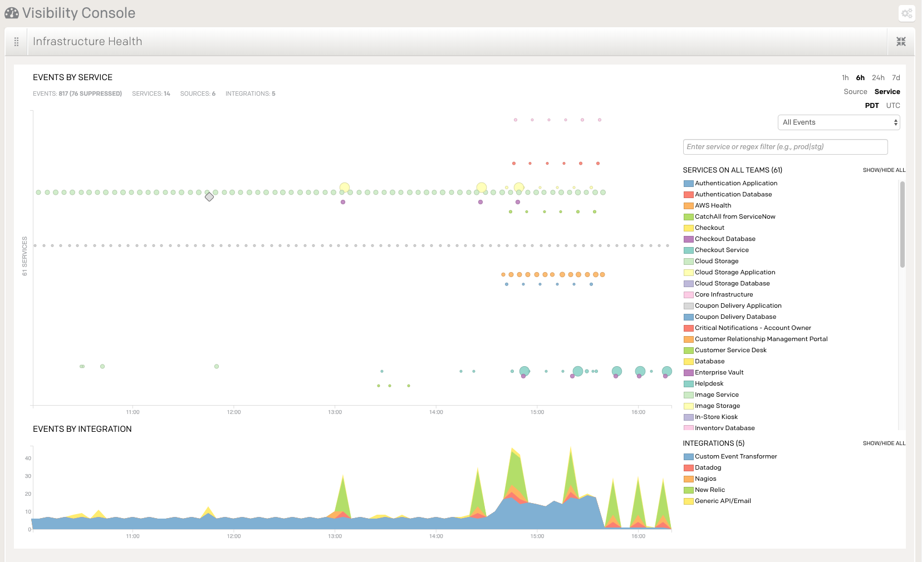Toggle New Relic integration swatch

coord(689,490)
